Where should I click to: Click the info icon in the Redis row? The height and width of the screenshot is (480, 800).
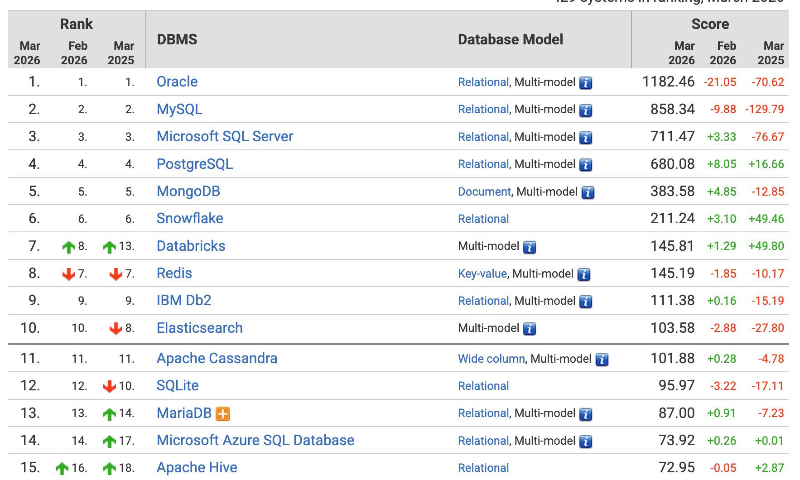point(583,274)
